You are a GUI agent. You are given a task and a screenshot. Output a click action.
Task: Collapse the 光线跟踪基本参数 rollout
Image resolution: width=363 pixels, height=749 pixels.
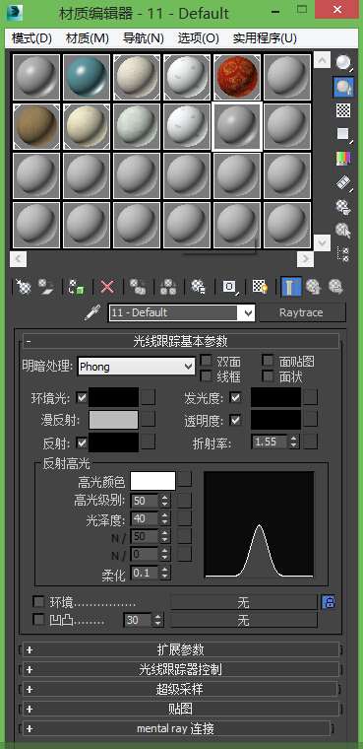180,342
